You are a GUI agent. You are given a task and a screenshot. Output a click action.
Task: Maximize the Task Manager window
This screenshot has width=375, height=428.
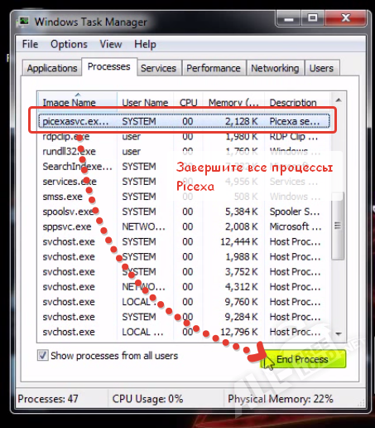coord(313,18)
